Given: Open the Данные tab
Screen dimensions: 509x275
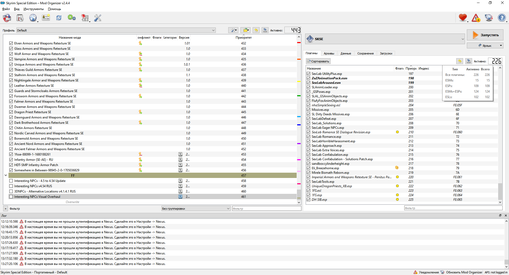Looking at the screenshot, I should coord(346,53).
